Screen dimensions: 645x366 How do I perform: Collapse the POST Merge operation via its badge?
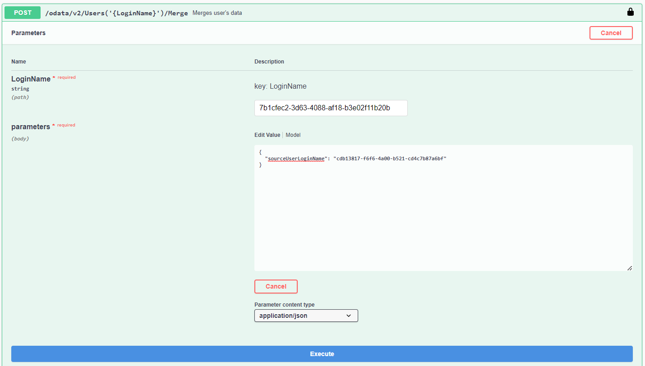(x=23, y=13)
